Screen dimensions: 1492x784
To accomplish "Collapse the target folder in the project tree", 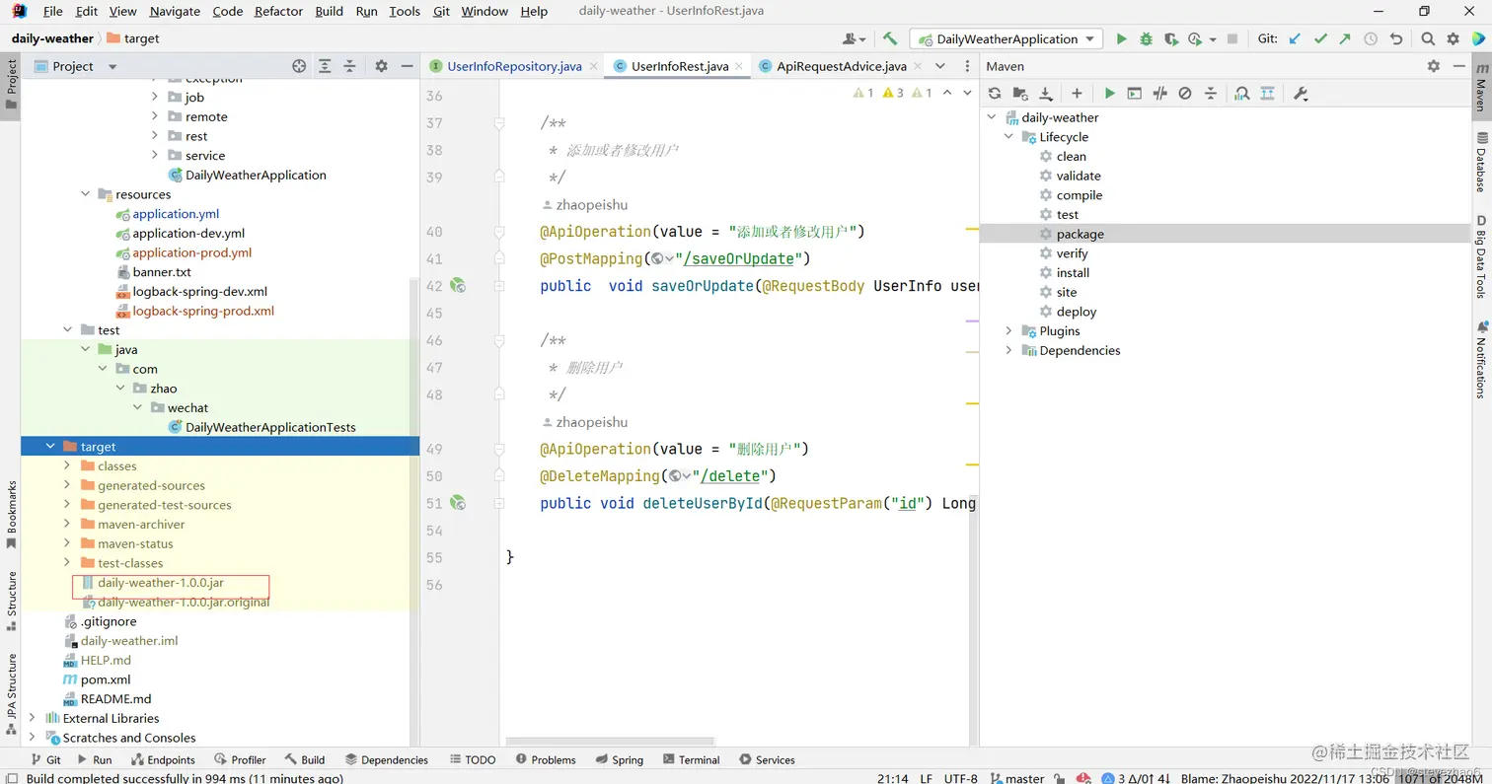I will pyautogui.click(x=49, y=447).
